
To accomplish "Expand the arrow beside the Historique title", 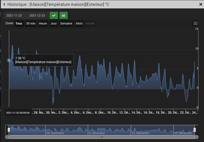I will point(4,5).
